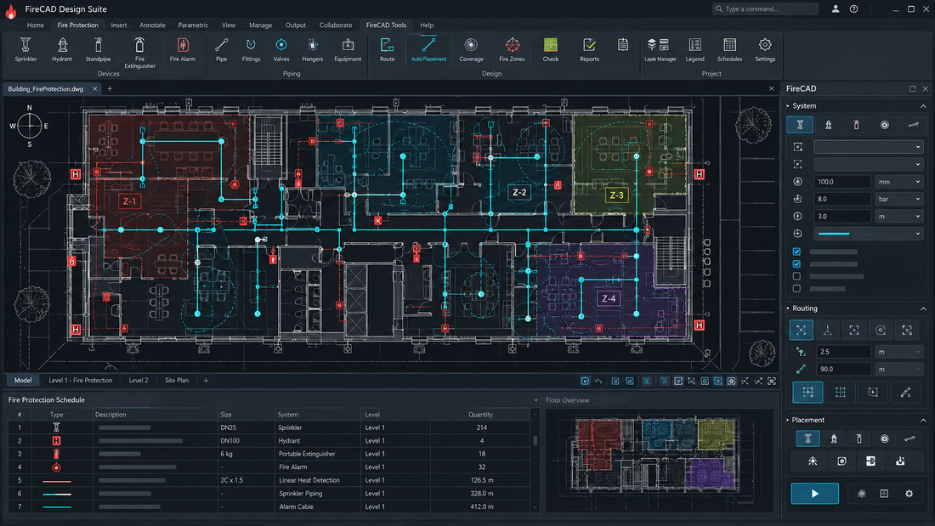Activate the Pipe drawing tool
This screenshot has width=935, height=526.
pos(221,50)
